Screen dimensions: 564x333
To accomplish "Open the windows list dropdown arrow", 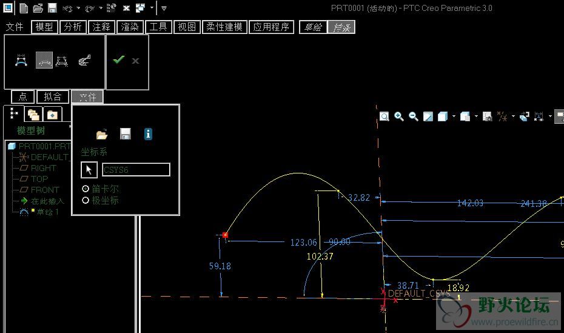I will tap(152, 8).
